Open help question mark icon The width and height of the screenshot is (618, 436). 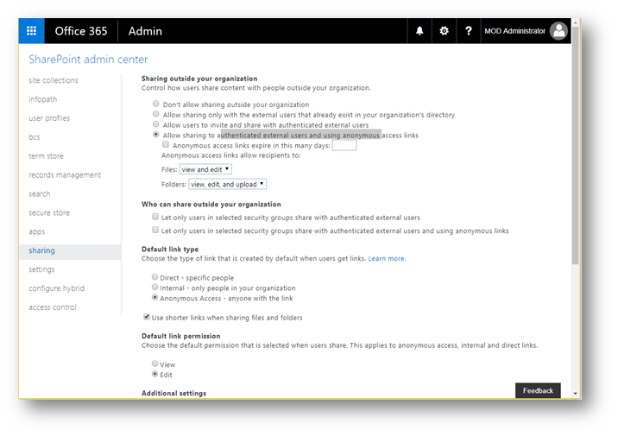point(468,31)
